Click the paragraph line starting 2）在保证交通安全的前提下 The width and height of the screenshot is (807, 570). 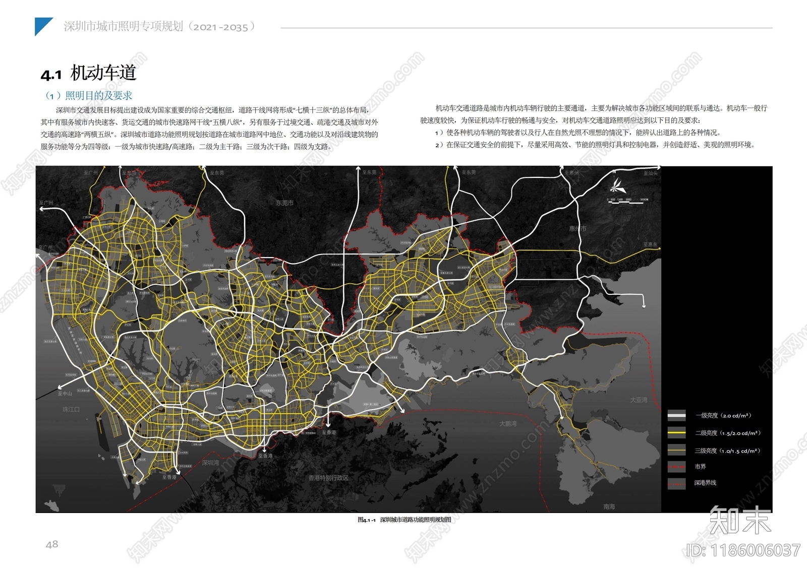[596, 145]
